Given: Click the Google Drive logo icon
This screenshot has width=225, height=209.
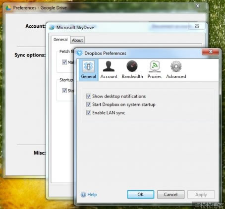Looking at the screenshot, I should [8, 7].
